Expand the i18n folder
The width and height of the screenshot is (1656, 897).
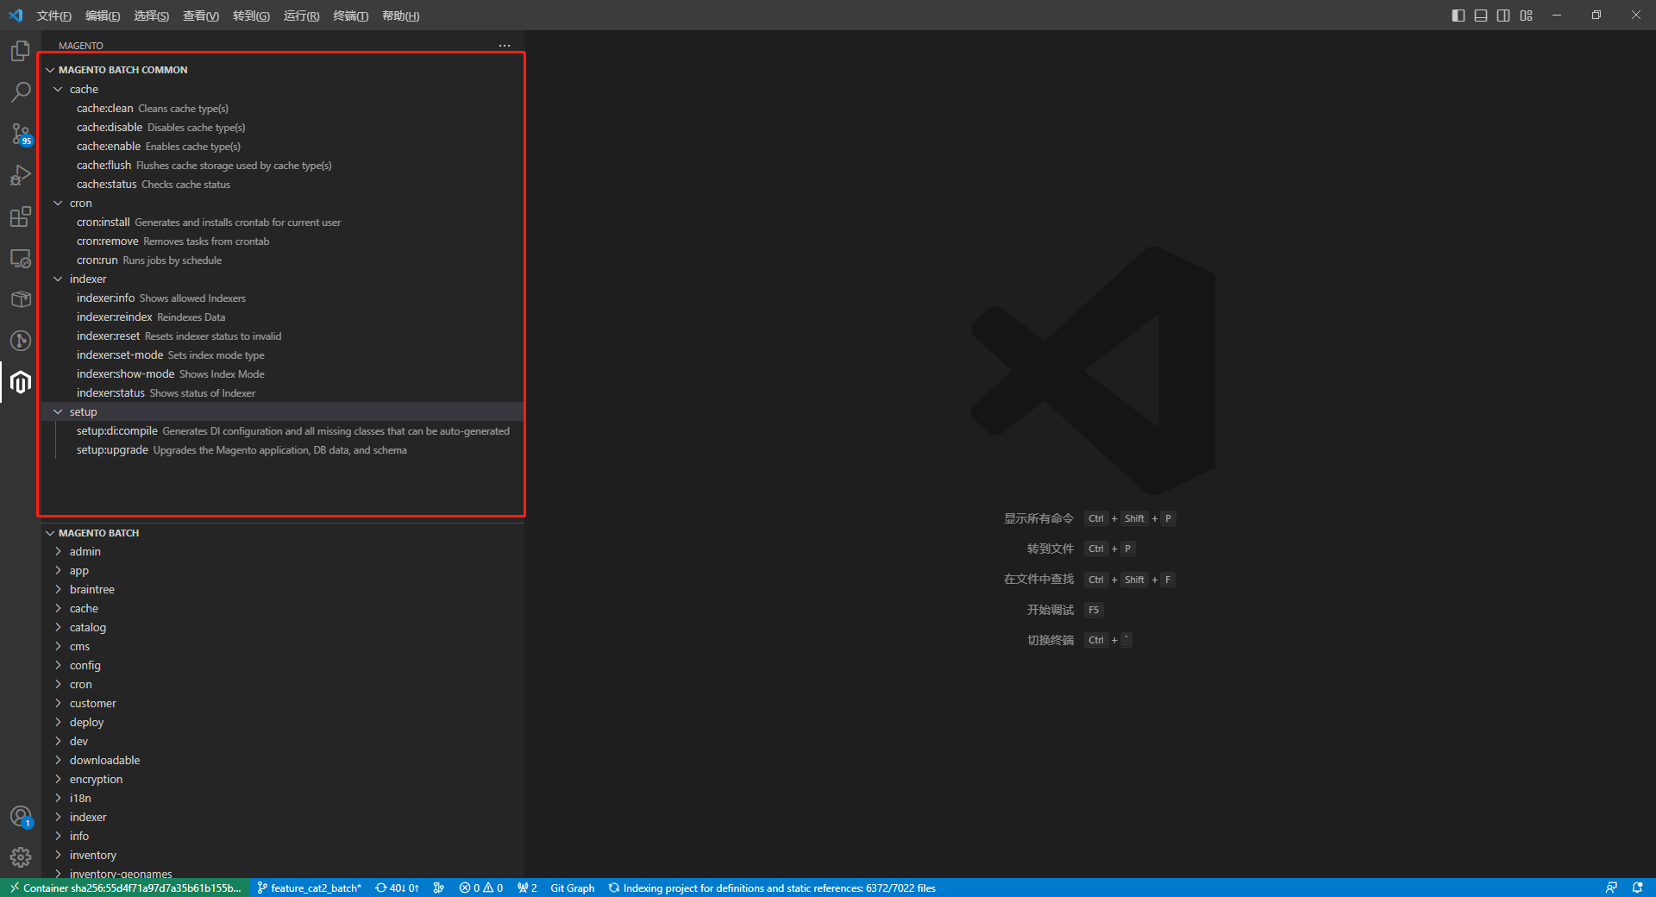tap(282, 798)
